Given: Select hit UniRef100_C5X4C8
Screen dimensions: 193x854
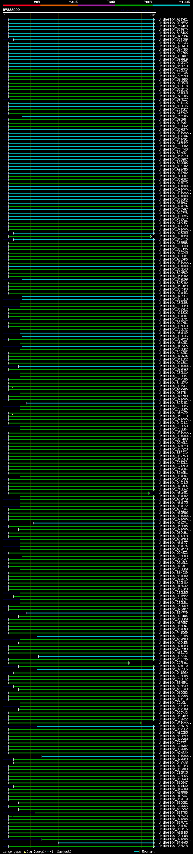Looking at the screenshot, I should tap(173, 26).
